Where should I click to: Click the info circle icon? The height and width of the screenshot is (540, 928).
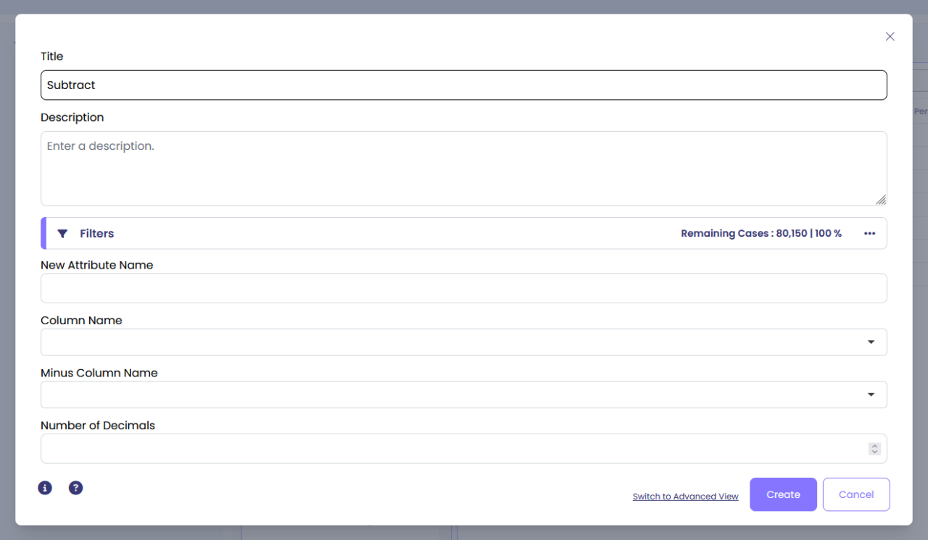(x=45, y=488)
